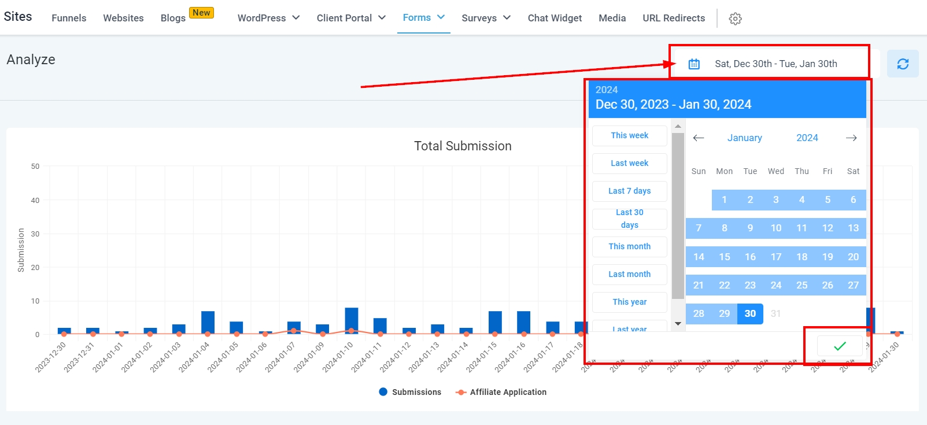Go to next month with right arrow
Image resolution: width=927 pixels, height=425 pixels.
click(x=851, y=138)
